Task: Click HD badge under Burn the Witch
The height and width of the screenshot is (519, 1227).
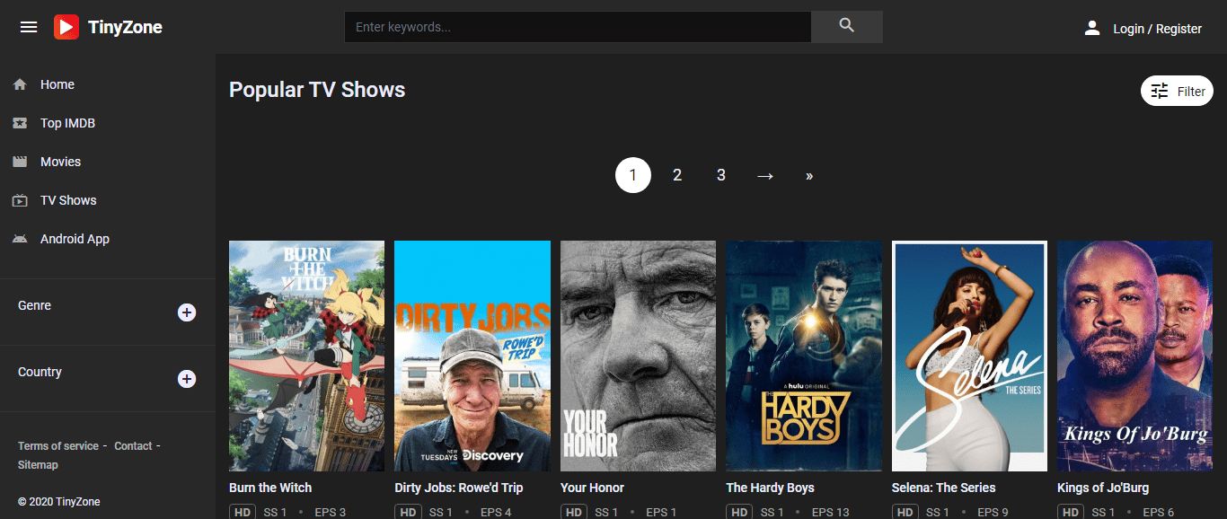Action: 243,512
